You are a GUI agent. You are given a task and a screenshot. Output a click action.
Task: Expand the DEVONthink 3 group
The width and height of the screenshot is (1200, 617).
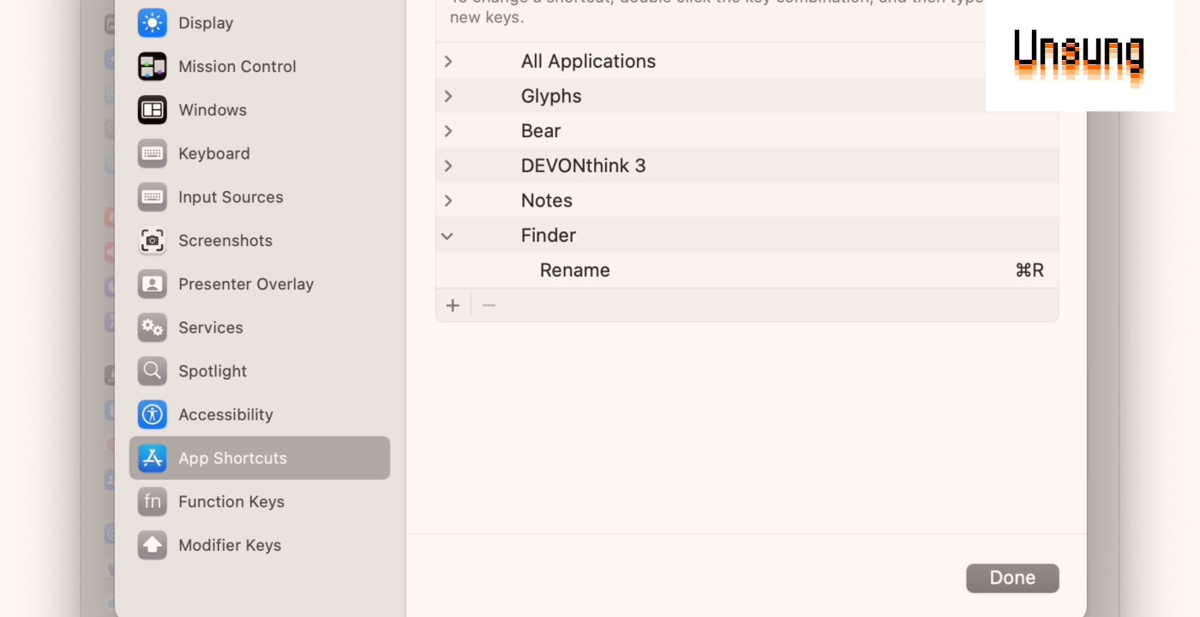[448, 165]
